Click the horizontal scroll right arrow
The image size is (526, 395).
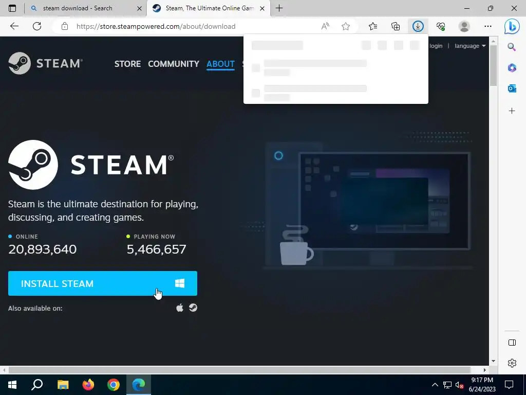pyautogui.click(x=485, y=370)
